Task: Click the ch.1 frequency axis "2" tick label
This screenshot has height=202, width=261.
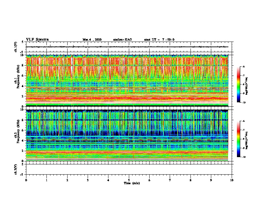Action: click(x=23, y=96)
